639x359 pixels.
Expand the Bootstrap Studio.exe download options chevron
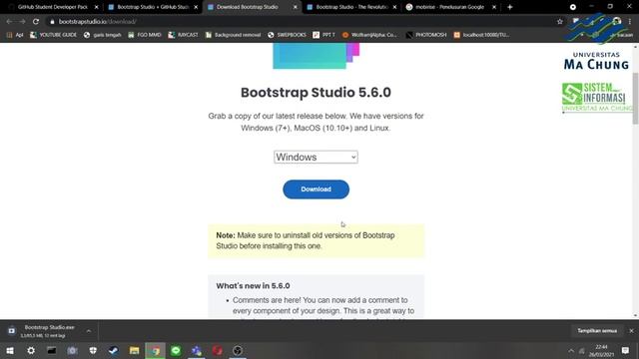pos(89,331)
